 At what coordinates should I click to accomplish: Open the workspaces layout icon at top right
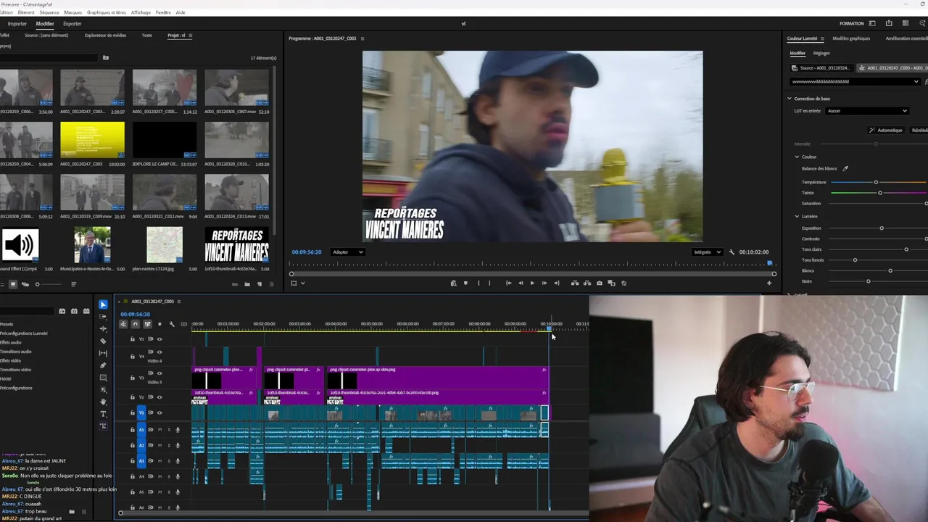tap(872, 23)
